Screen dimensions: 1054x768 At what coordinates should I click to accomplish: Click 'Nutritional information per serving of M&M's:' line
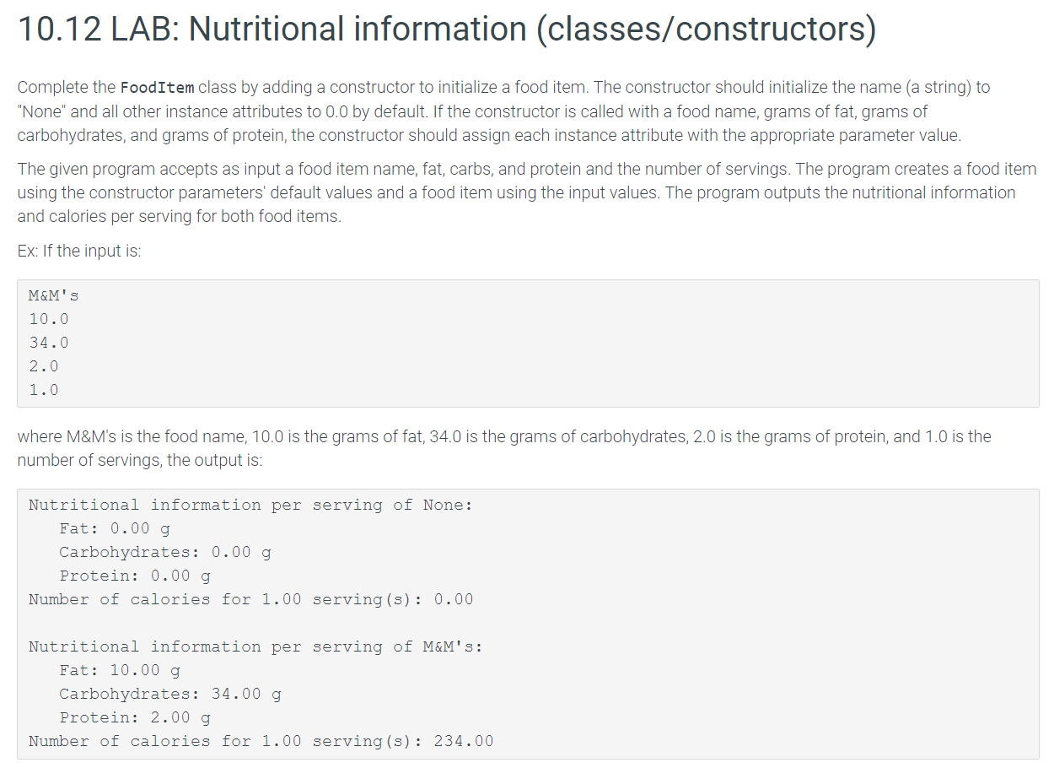[x=255, y=646]
